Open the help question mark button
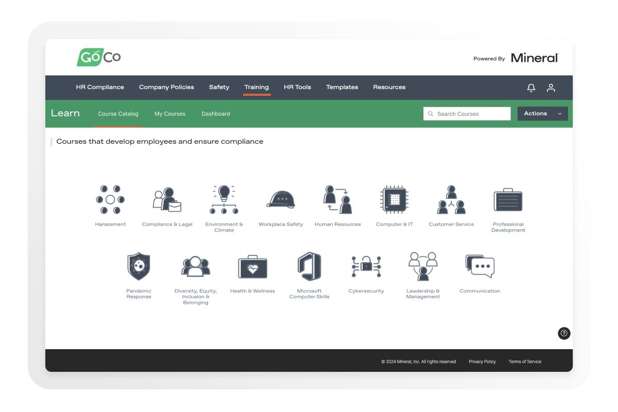 click(564, 334)
